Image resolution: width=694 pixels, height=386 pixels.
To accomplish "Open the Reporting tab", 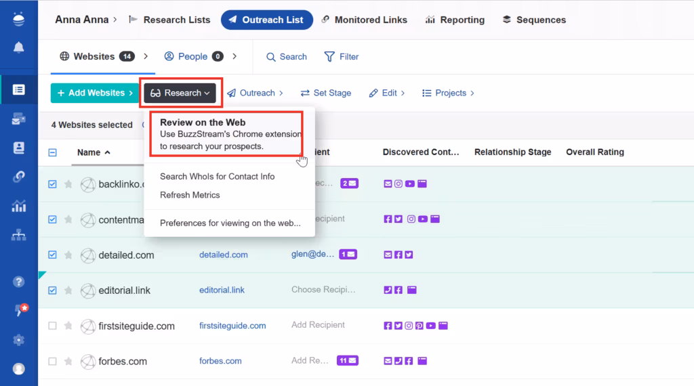I will point(455,20).
